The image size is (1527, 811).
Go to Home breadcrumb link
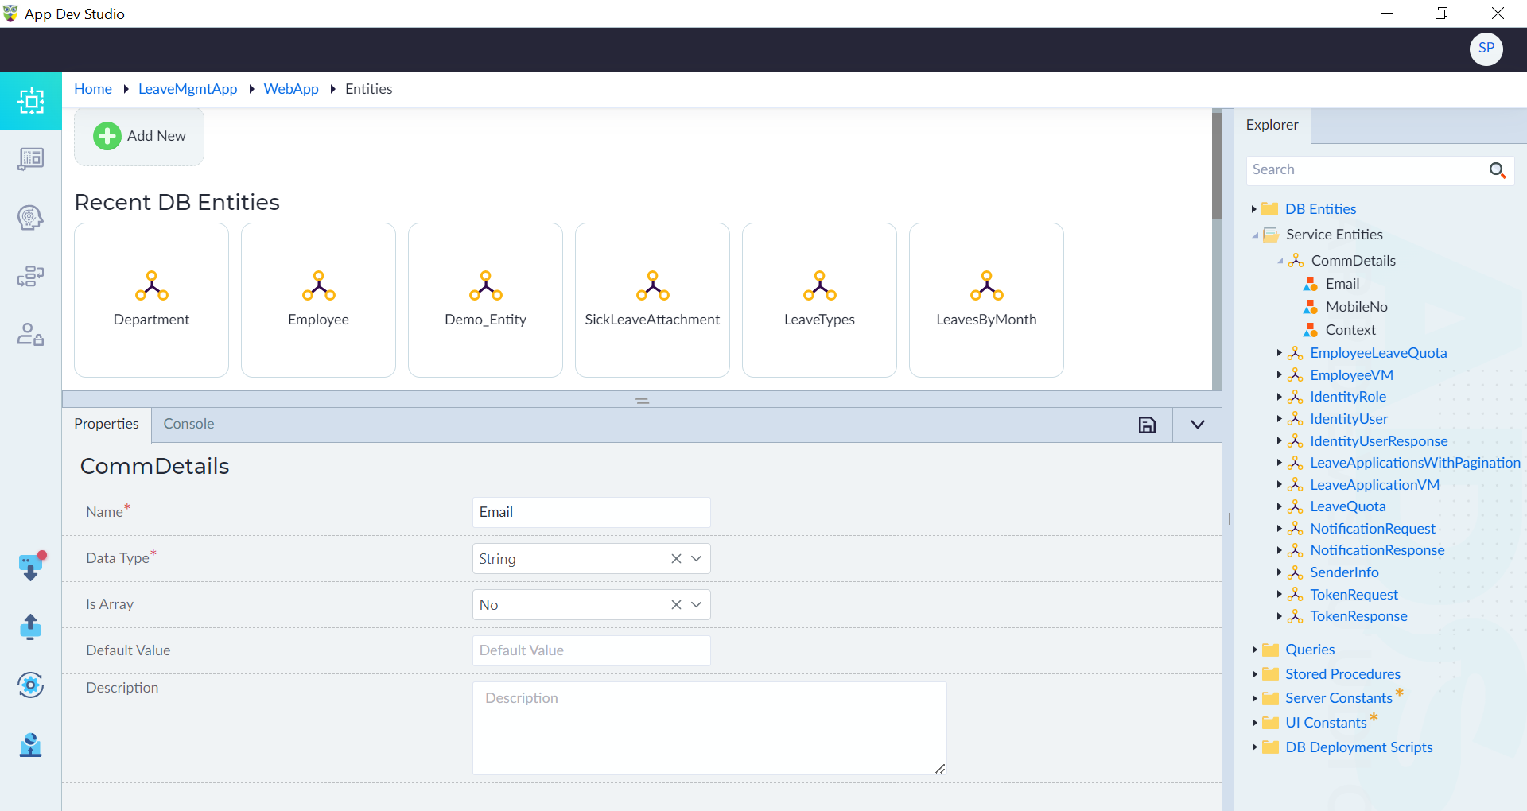point(93,89)
